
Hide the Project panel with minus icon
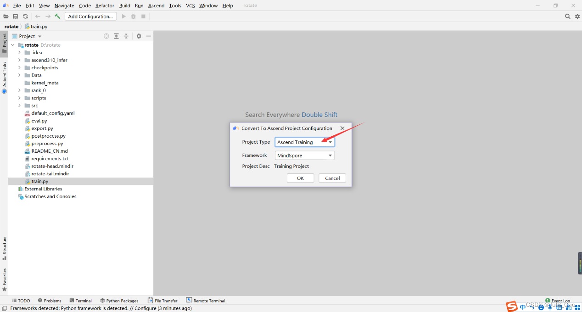coord(148,36)
